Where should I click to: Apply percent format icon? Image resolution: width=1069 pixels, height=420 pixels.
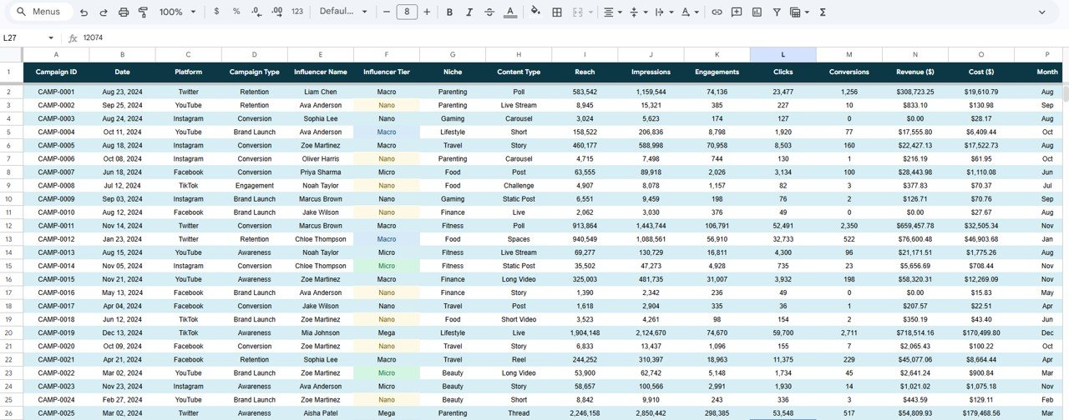tap(236, 12)
